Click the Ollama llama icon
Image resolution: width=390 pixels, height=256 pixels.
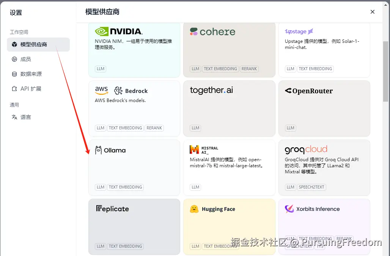(x=98, y=150)
